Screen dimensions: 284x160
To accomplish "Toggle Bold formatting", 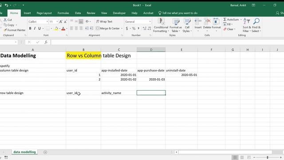I will click(x=30, y=28).
